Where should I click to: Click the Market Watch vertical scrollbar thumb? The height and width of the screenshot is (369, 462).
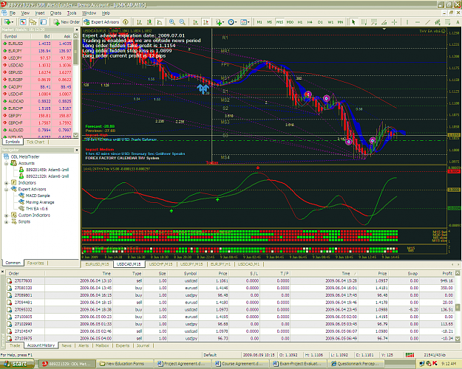75,52
